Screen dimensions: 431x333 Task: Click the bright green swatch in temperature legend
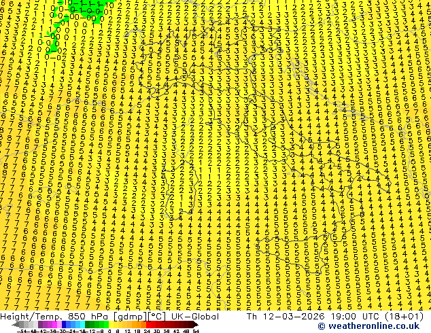(106, 324)
